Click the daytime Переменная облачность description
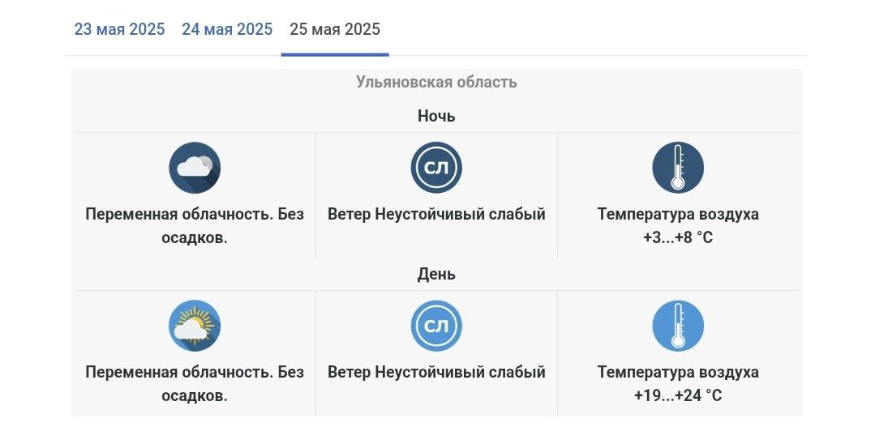 [x=195, y=383]
